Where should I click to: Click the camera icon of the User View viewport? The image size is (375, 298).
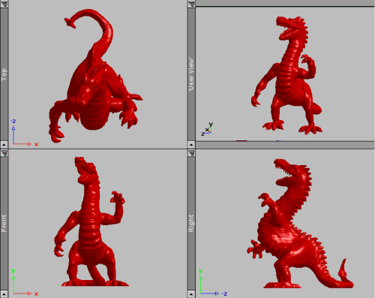pyautogui.click(x=191, y=4)
